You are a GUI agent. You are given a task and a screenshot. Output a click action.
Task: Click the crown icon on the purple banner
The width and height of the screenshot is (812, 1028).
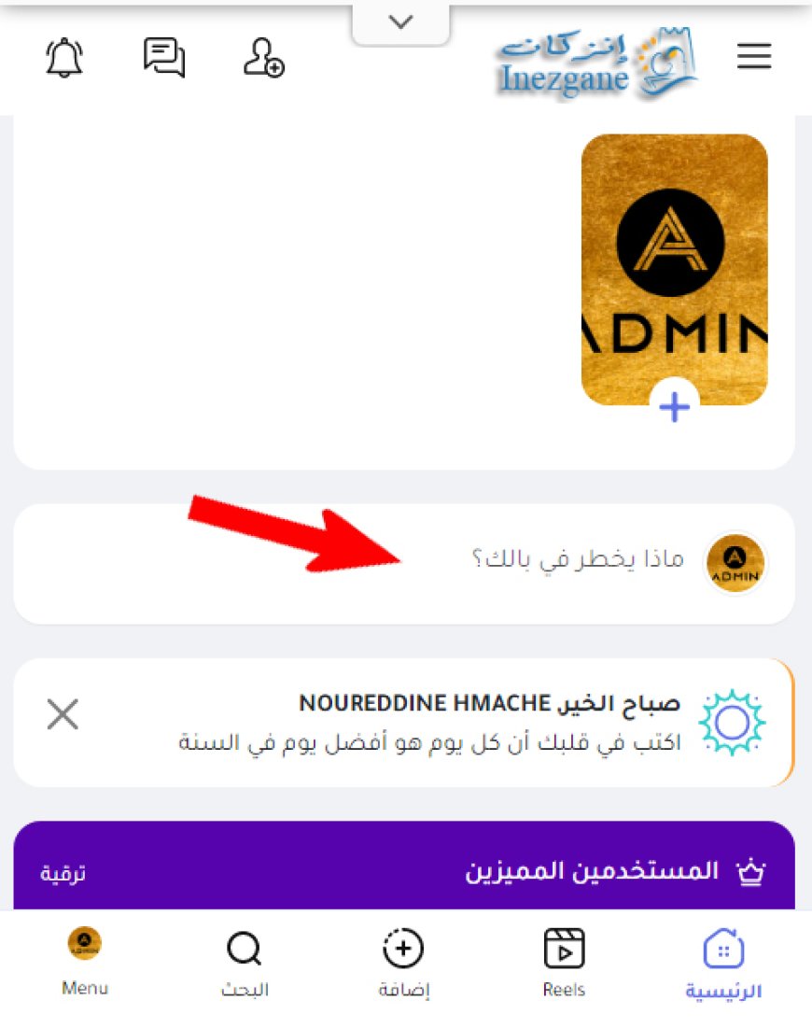[751, 872]
